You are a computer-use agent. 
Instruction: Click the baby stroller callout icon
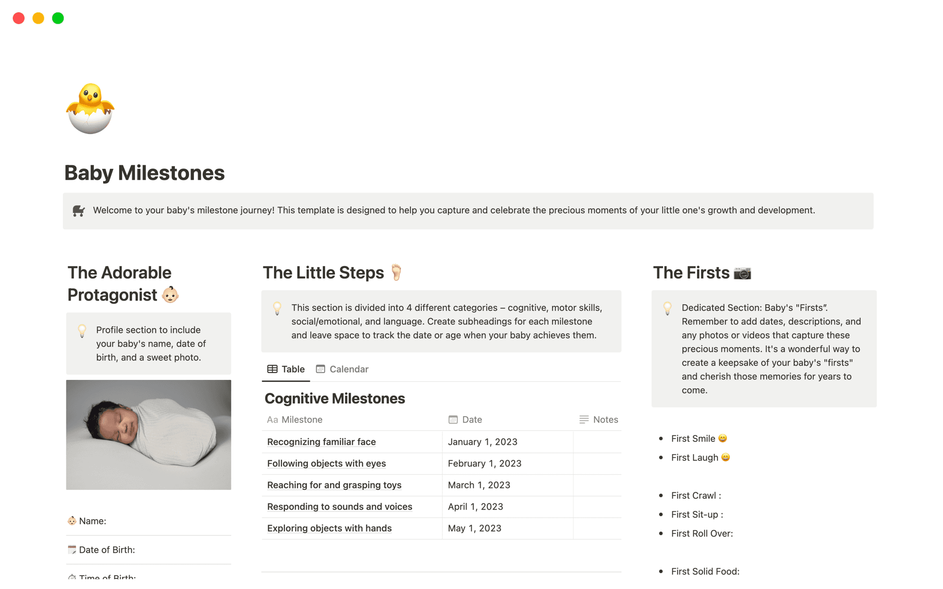click(x=79, y=211)
